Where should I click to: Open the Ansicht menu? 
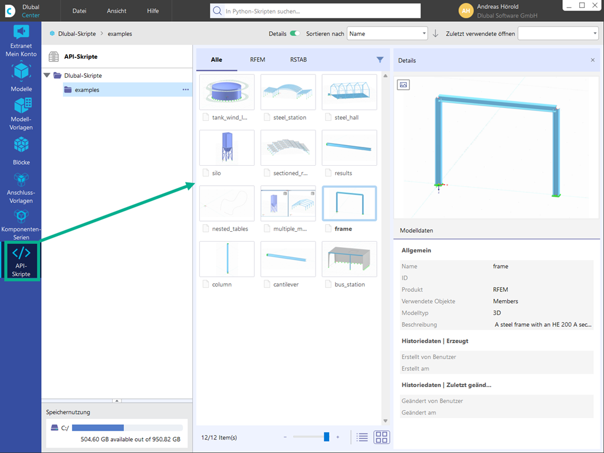coord(116,11)
